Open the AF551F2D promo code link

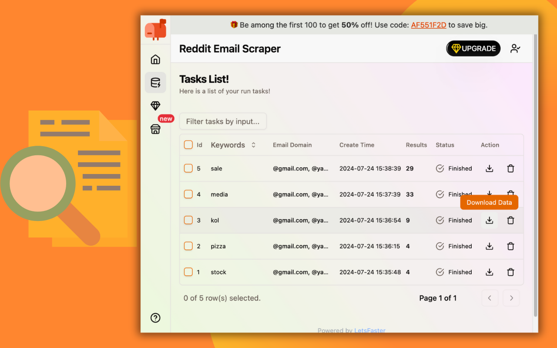pyautogui.click(x=429, y=25)
